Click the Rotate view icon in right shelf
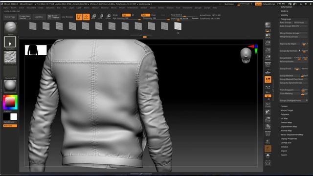Viewport: 313px width, 176px height. (x=268, y=127)
